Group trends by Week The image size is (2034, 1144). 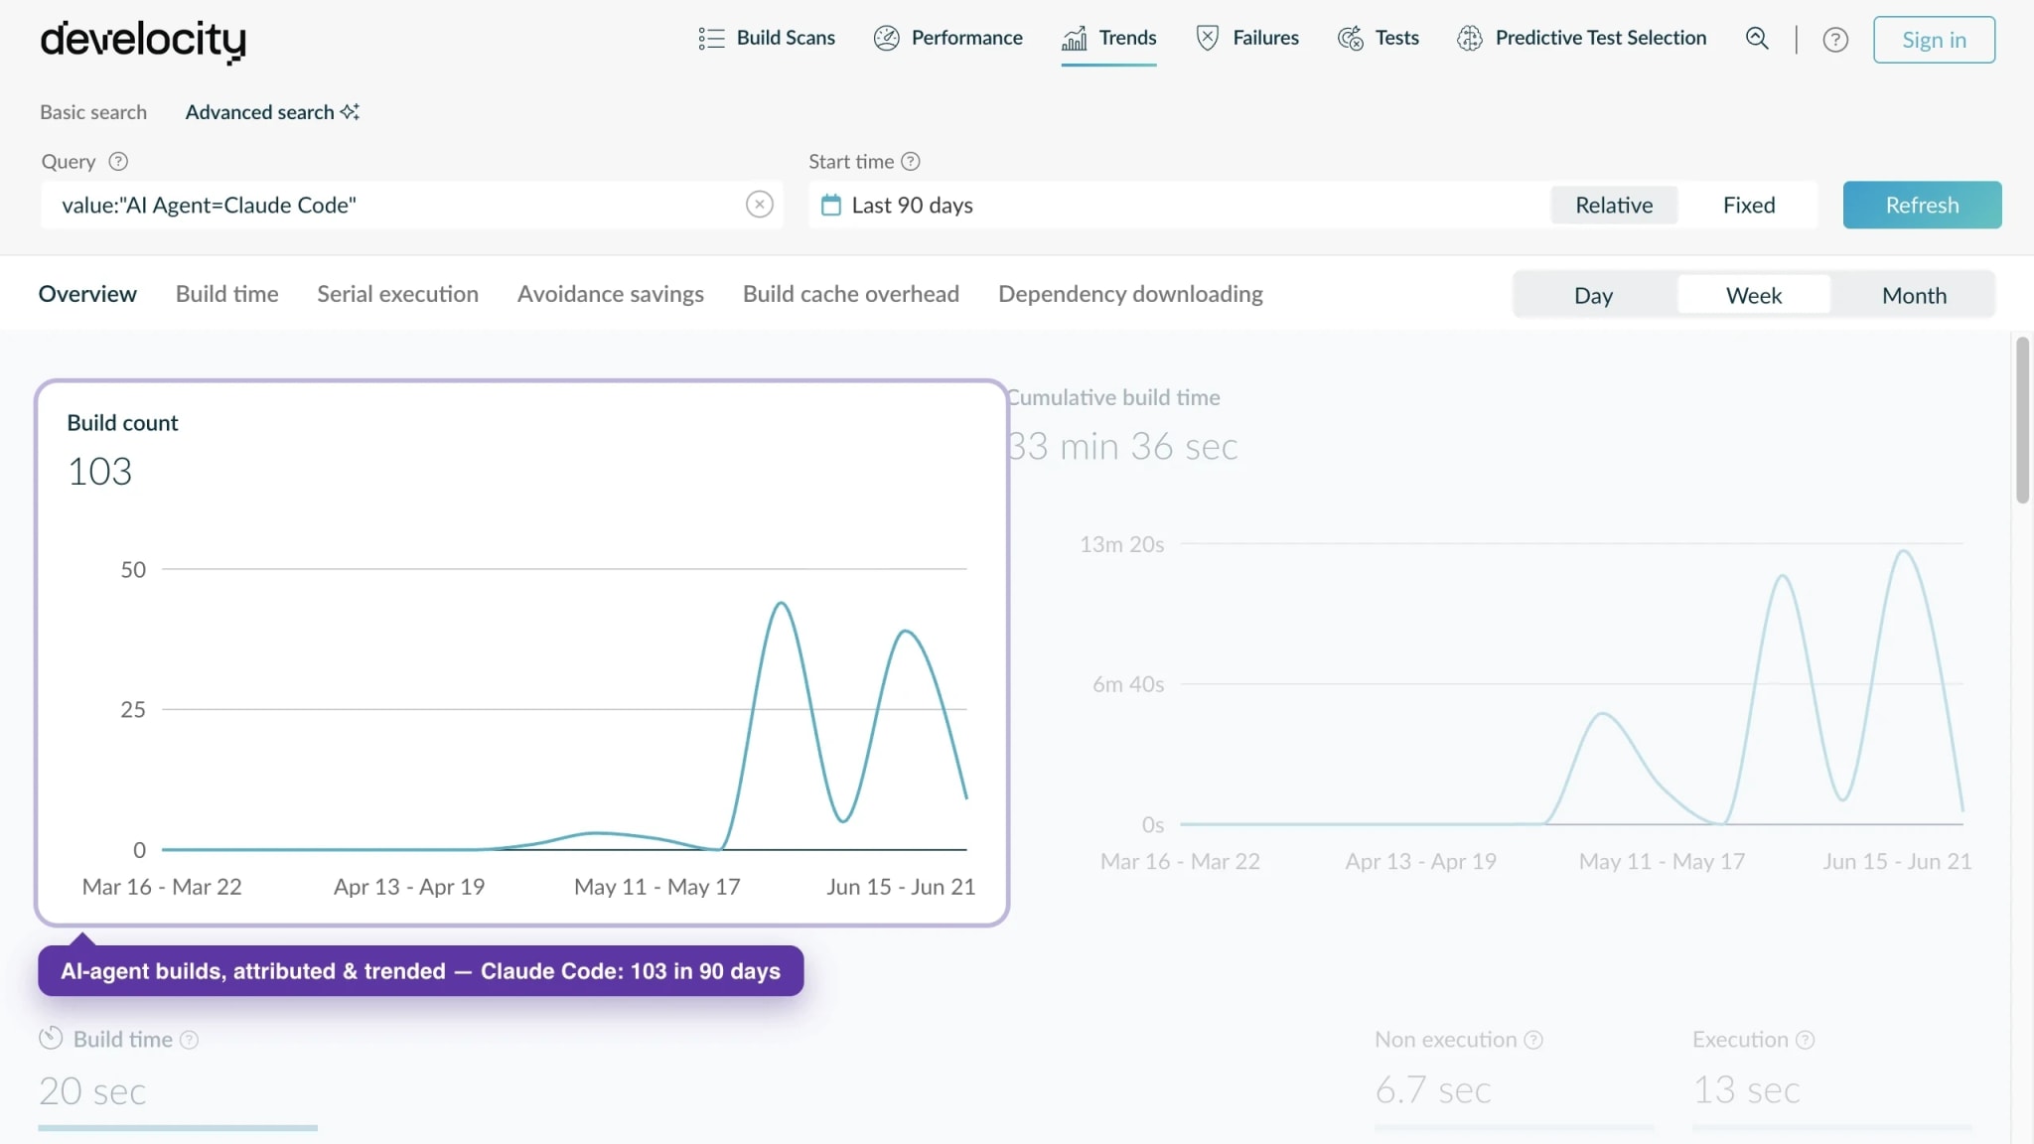coord(1754,295)
